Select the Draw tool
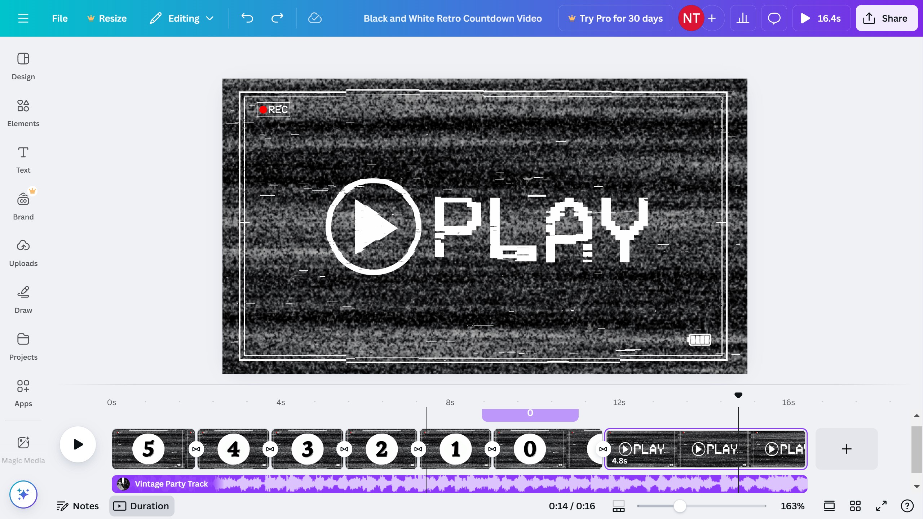 click(x=23, y=300)
